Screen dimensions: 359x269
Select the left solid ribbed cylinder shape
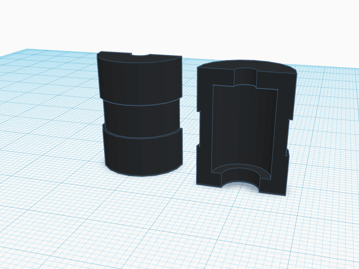click(140, 114)
